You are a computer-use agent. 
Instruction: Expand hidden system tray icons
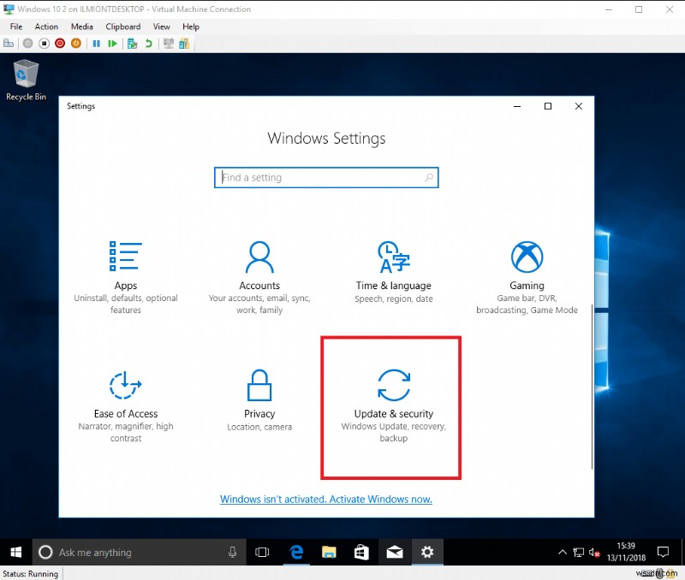[x=563, y=553]
